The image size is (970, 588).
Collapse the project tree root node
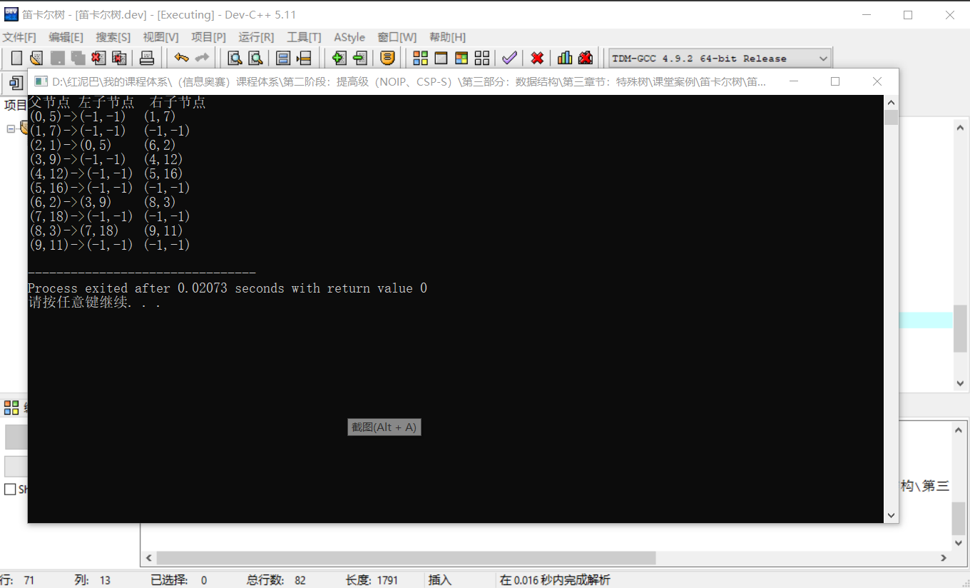[x=11, y=128]
